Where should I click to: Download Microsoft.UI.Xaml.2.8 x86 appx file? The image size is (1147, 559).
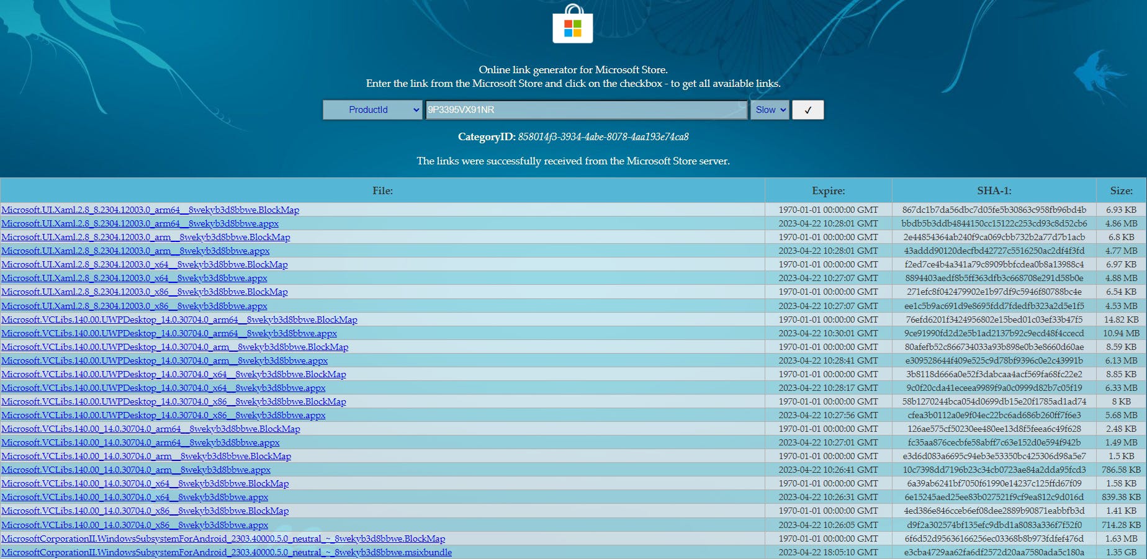pyautogui.click(x=134, y=306)
